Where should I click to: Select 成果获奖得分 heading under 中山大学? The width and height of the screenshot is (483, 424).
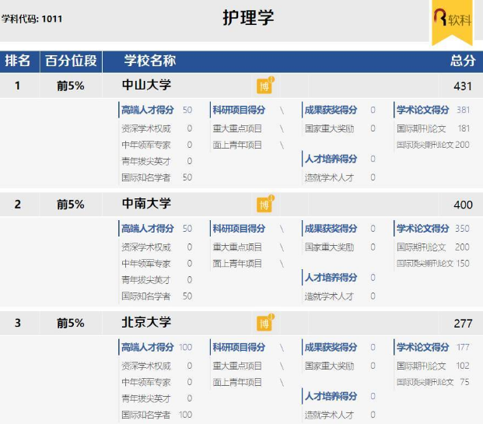[331, 110]
